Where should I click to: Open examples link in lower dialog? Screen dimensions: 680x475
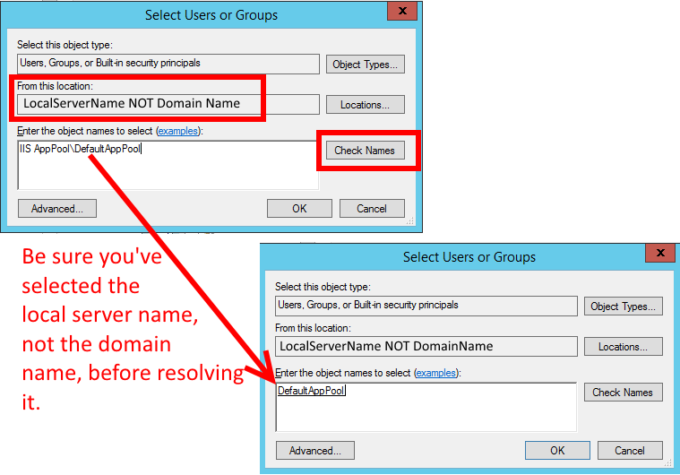point(435,373)
